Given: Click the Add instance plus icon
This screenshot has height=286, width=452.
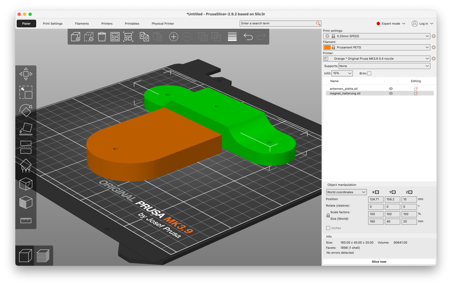Looking at the screenshot, I should point(174,37).
